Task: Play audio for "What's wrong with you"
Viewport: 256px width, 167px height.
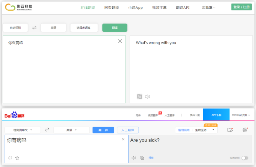Action: [147, 96]
